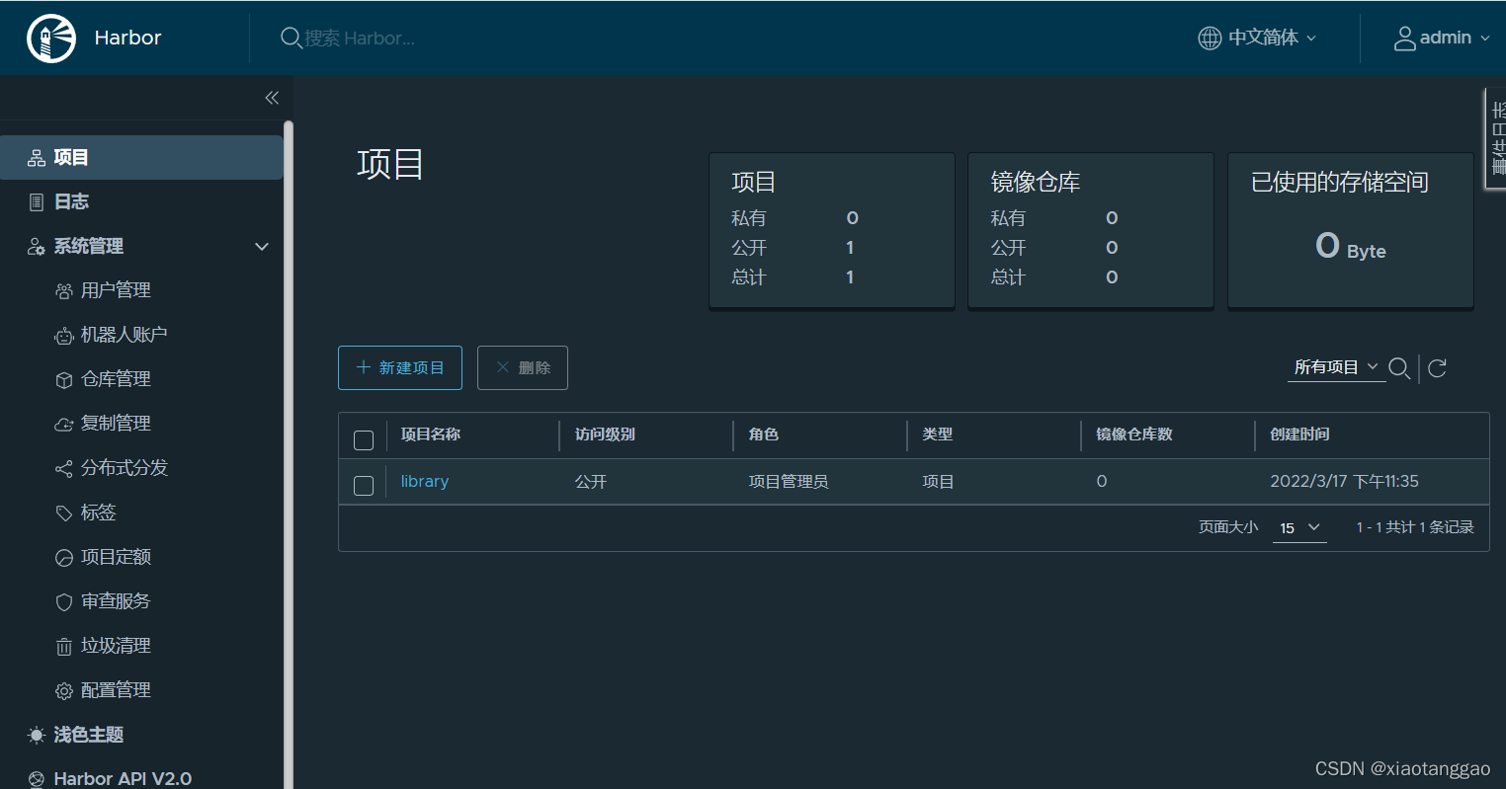Go to 复制管理 page
1506x789 pixels.
[x=116, y=424]
